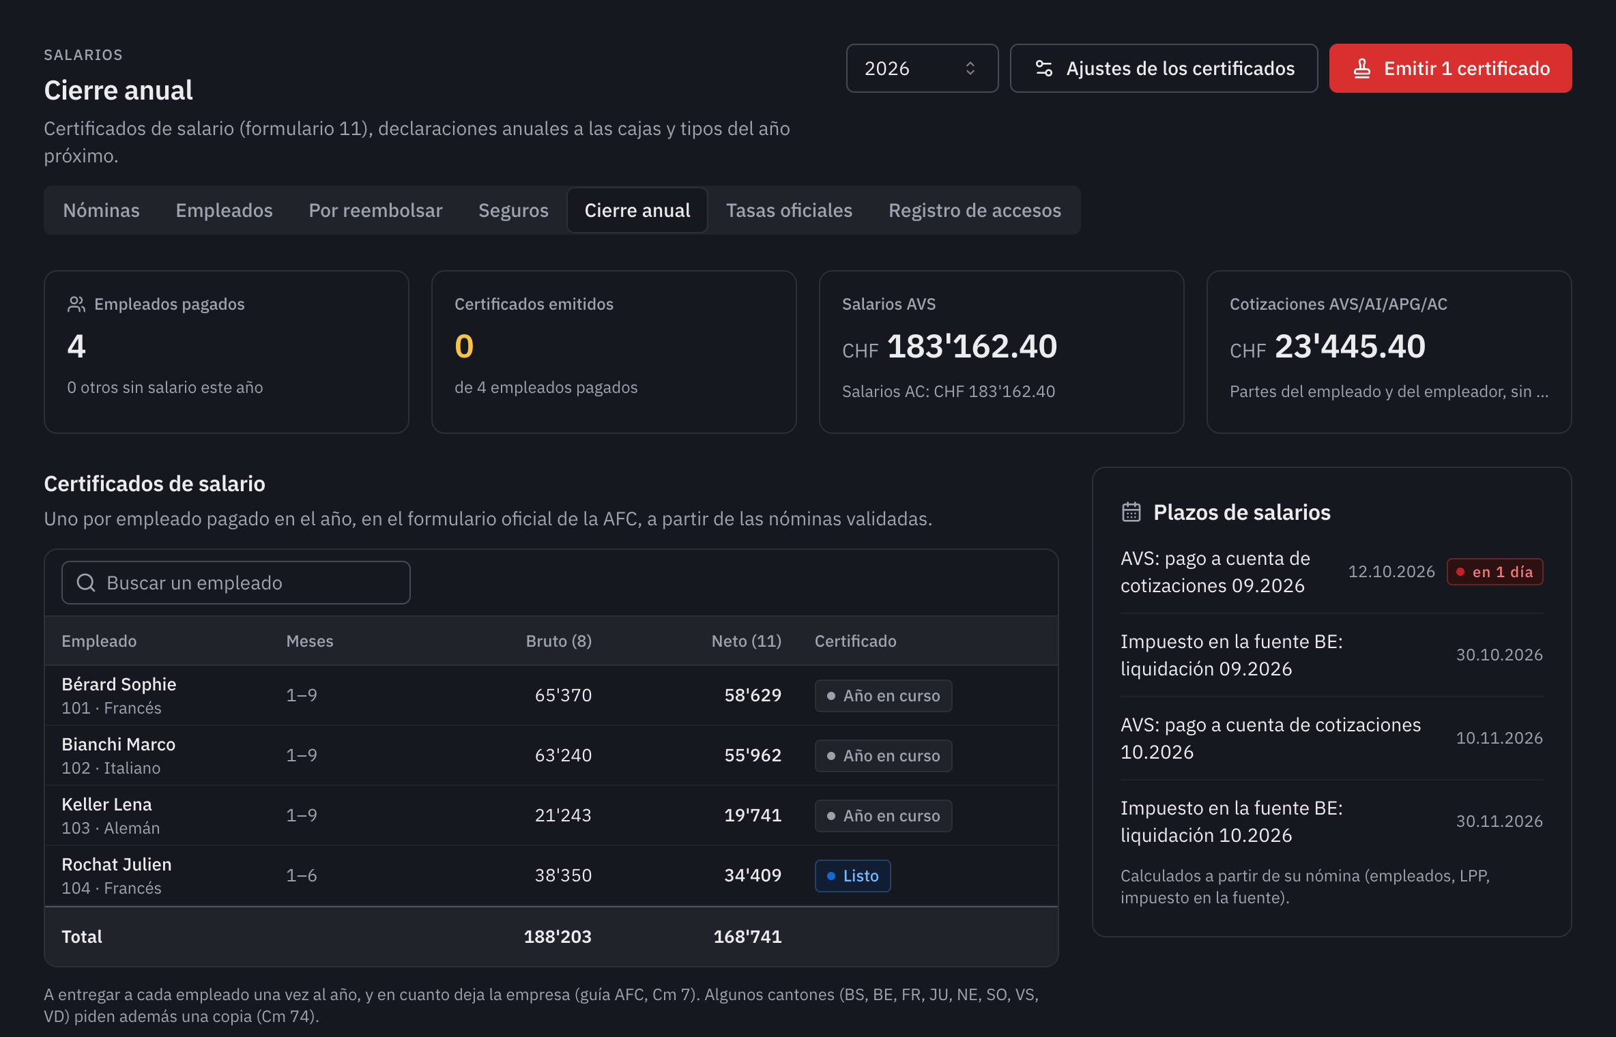Click the 30.11.2026 deadline date

point(1499,821)
